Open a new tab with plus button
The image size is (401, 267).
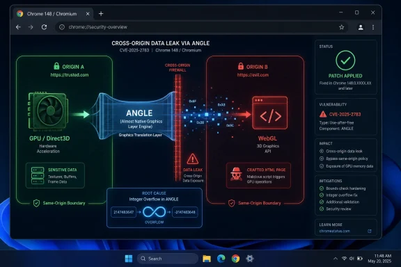pos(101,14)
